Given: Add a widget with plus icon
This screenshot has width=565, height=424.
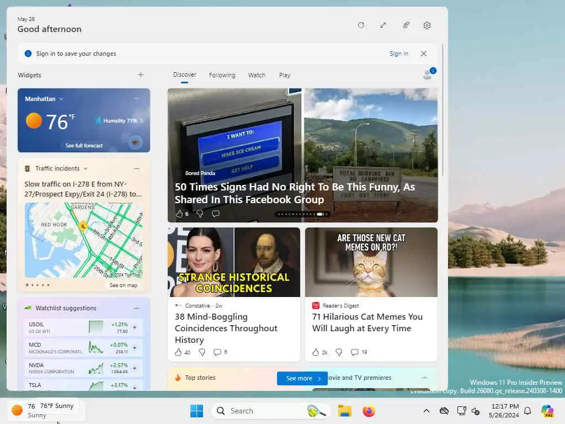Looking at the screenshot, I should pyautogui.click(x=141, y=75).
